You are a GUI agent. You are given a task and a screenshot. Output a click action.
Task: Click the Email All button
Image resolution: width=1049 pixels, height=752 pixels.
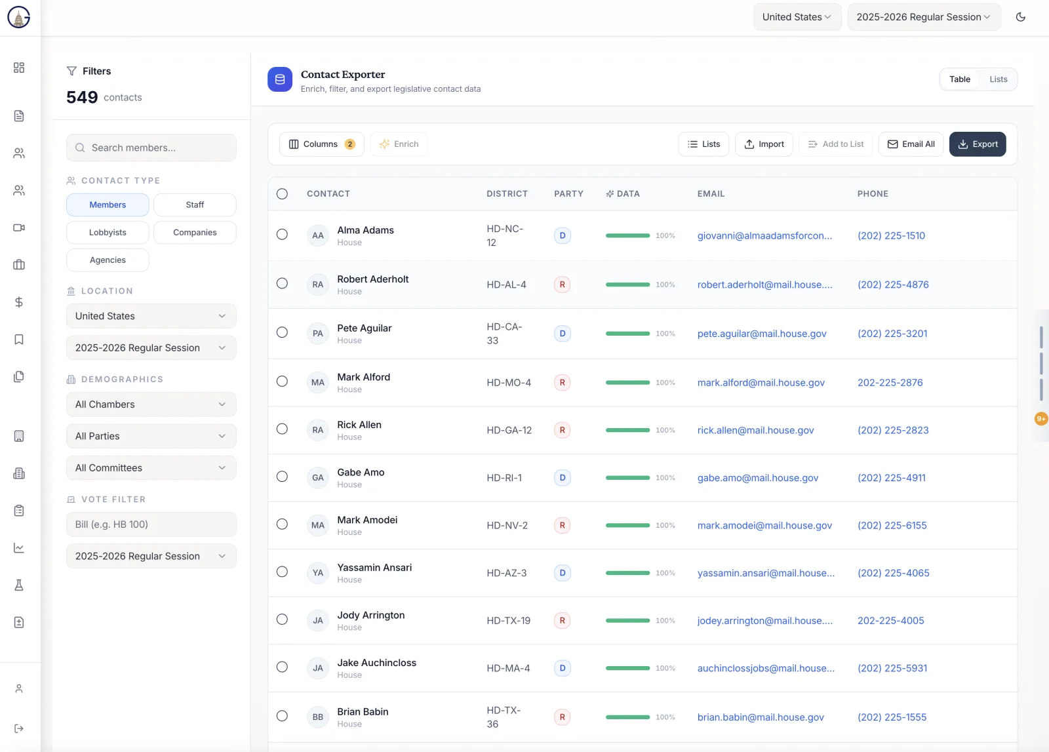[x=911, y=144]
